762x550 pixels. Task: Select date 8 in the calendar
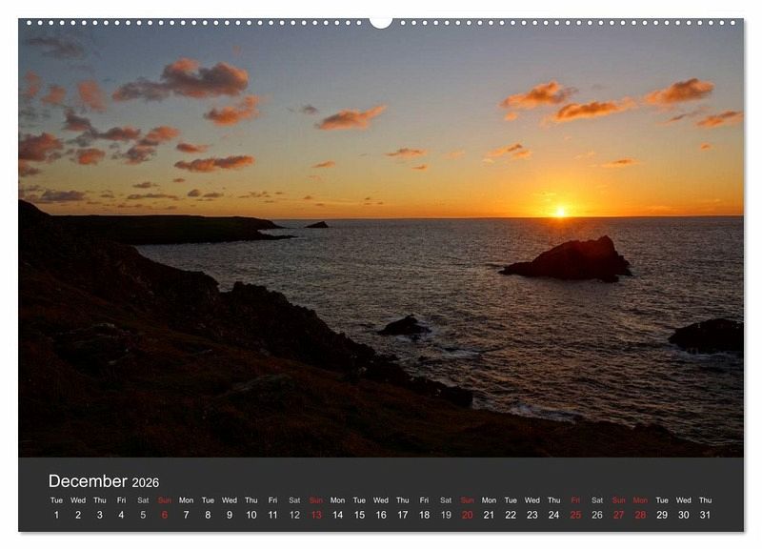[x=208, y=515]
